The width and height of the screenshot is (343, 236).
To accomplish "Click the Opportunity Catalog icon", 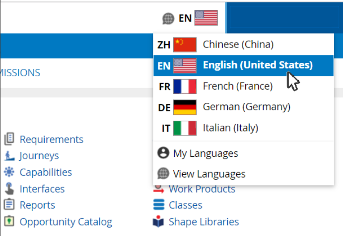I will click(9, 221).
